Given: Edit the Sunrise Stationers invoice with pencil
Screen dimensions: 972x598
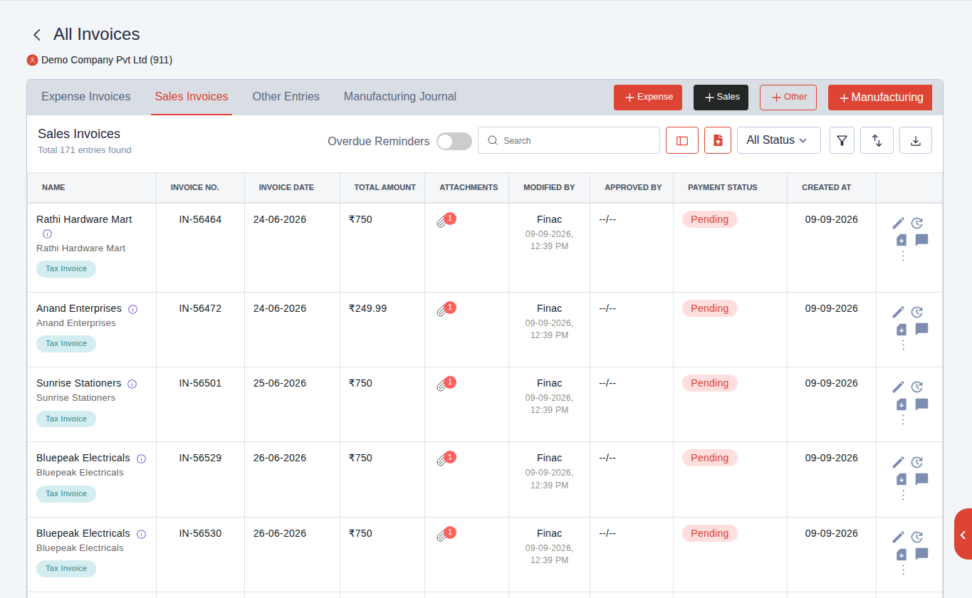Looking at the screenshot, I should pyautogui.click(x=899, y=387).
